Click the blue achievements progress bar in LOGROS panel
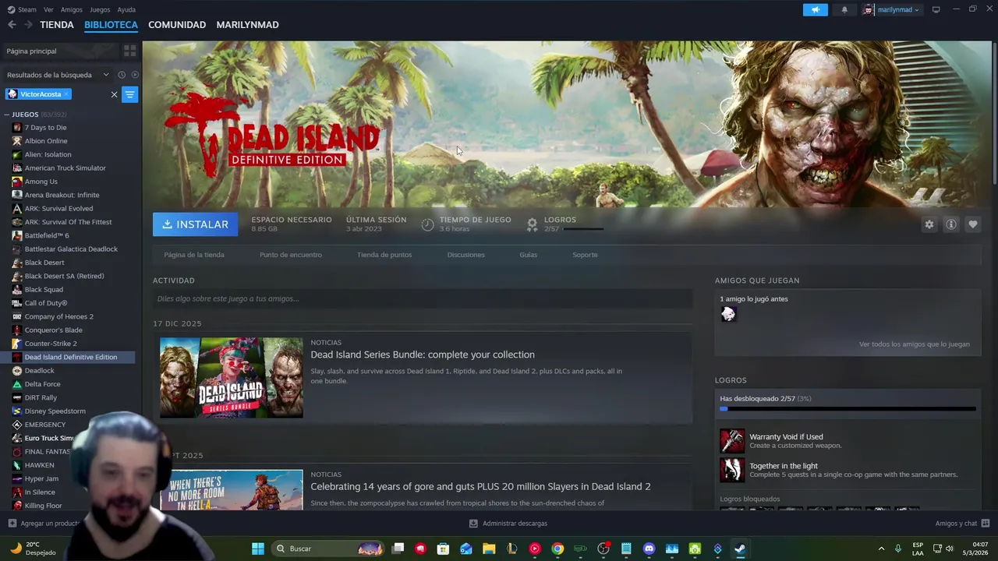 [848, 409]
